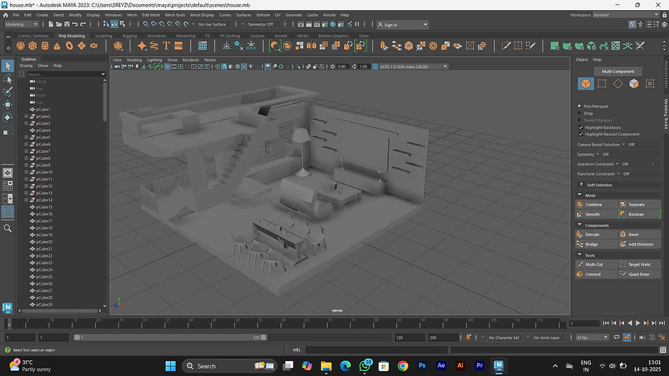Switch to the Sculpting shelf tab

pyautogui.click(x=104, y=35)
